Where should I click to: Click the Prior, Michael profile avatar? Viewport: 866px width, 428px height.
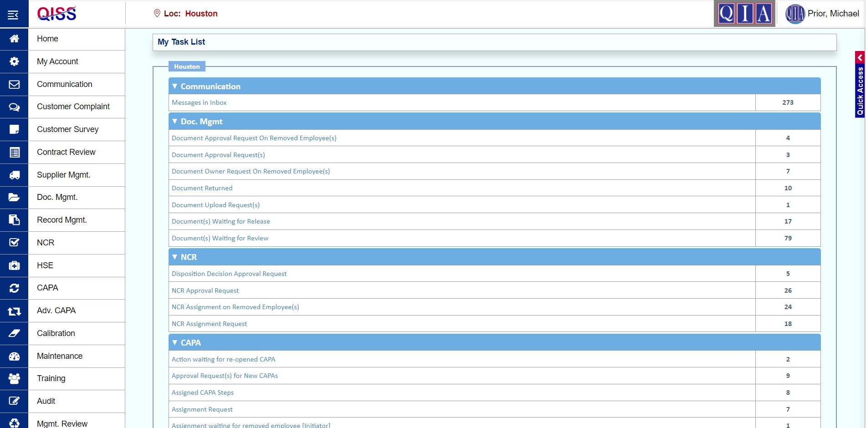795,13
